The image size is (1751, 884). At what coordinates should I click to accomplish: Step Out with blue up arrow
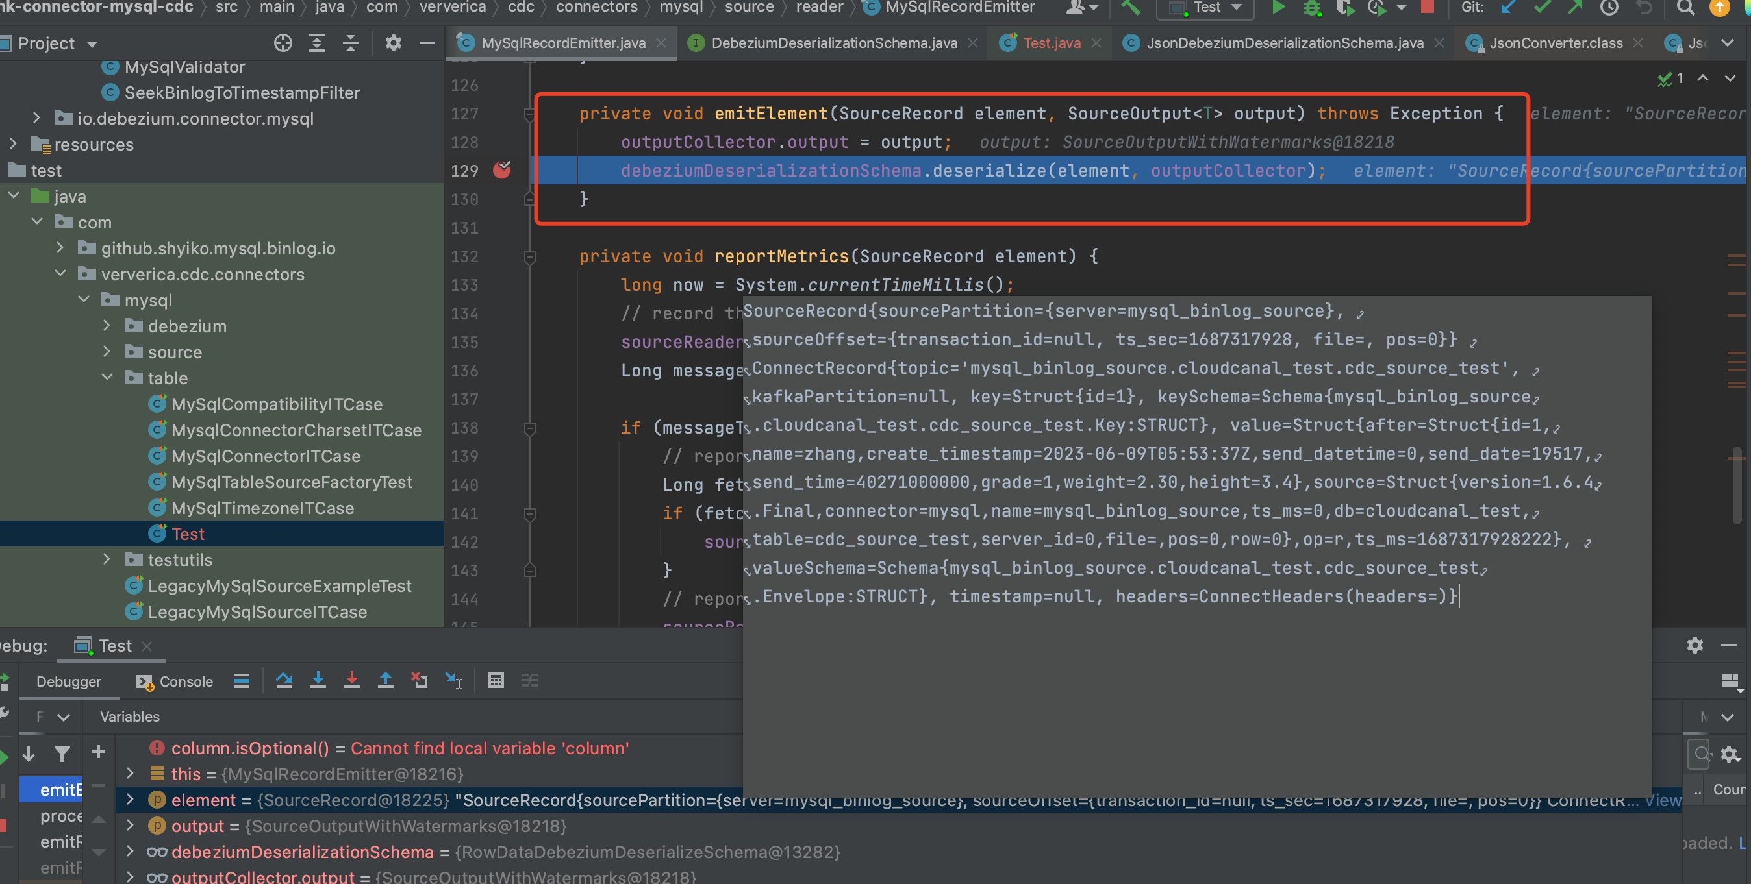point(385,680)
